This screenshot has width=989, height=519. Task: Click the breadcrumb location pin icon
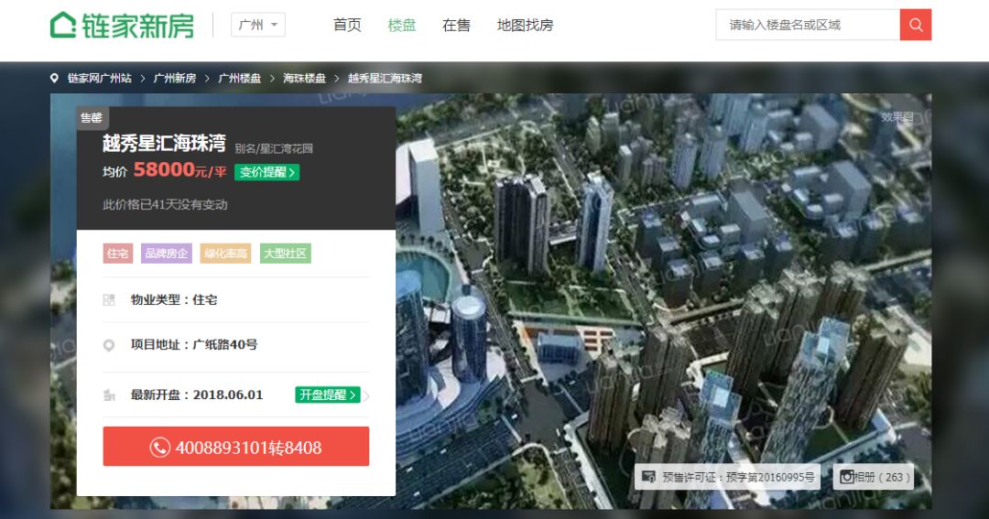pyautogui.click(x=54, y=78)
